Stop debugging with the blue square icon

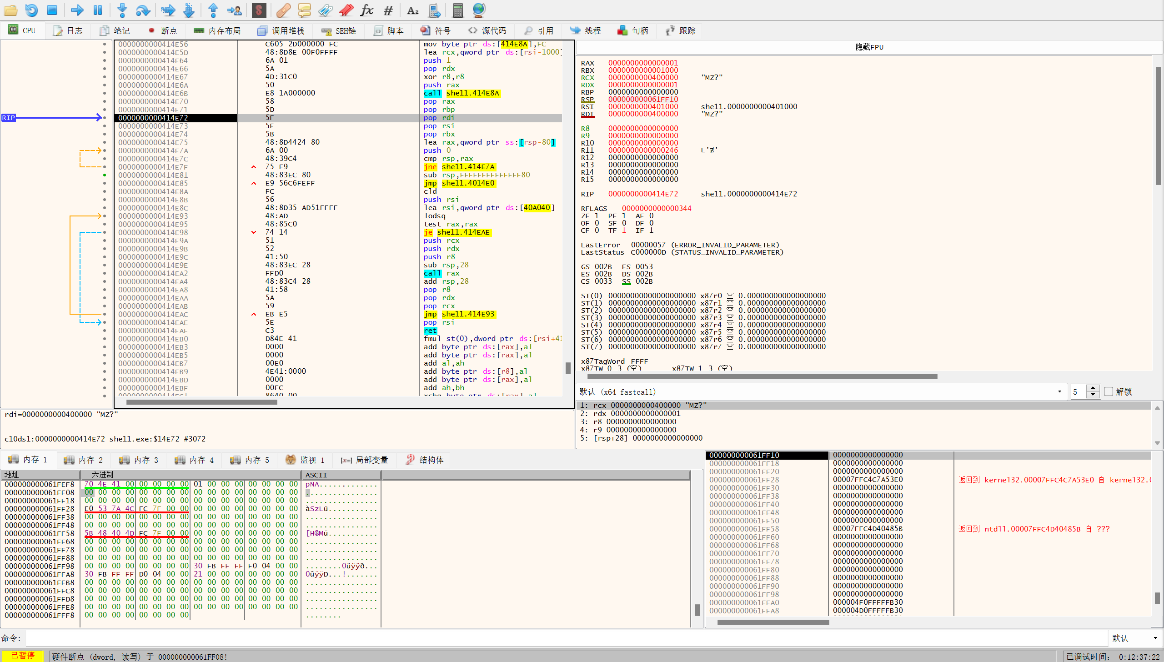pyautogui.click(x=52, y=10)
